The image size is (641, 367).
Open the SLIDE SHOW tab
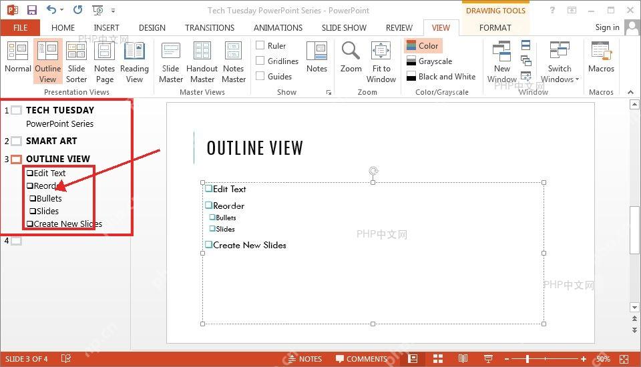click(345, 28)
